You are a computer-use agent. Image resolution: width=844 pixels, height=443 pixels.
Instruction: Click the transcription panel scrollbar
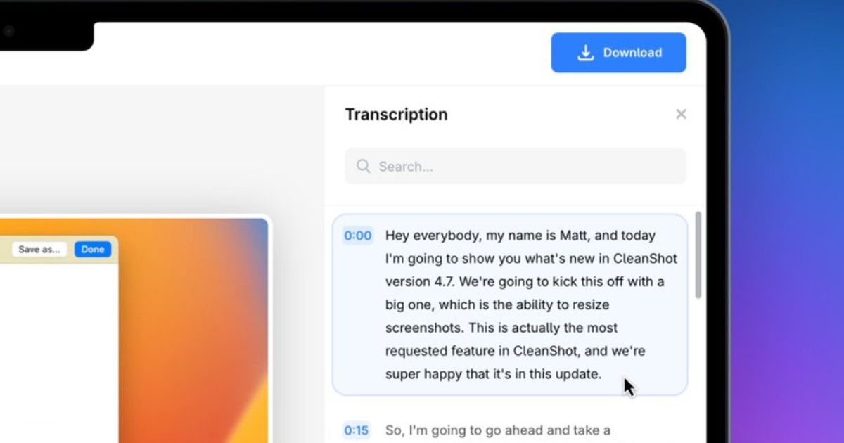point(698,255)
